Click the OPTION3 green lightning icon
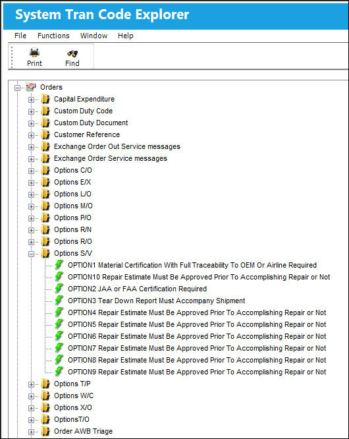The width and height of the screenshot is (349, 439). (x=59, y=301)
